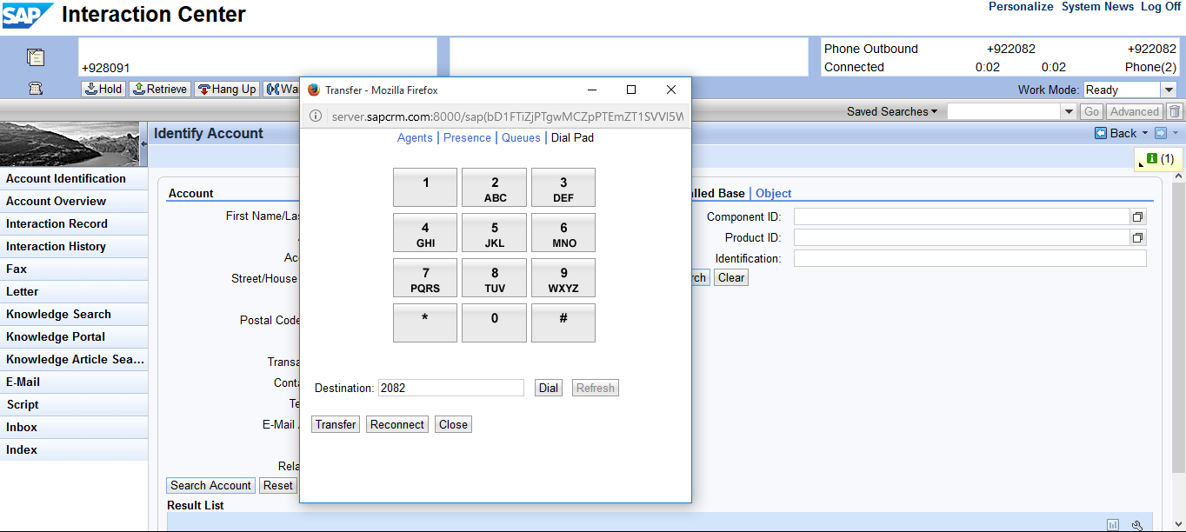
Task: Click the blue Back arrow icon
Action: click(x=1101, y=133)
